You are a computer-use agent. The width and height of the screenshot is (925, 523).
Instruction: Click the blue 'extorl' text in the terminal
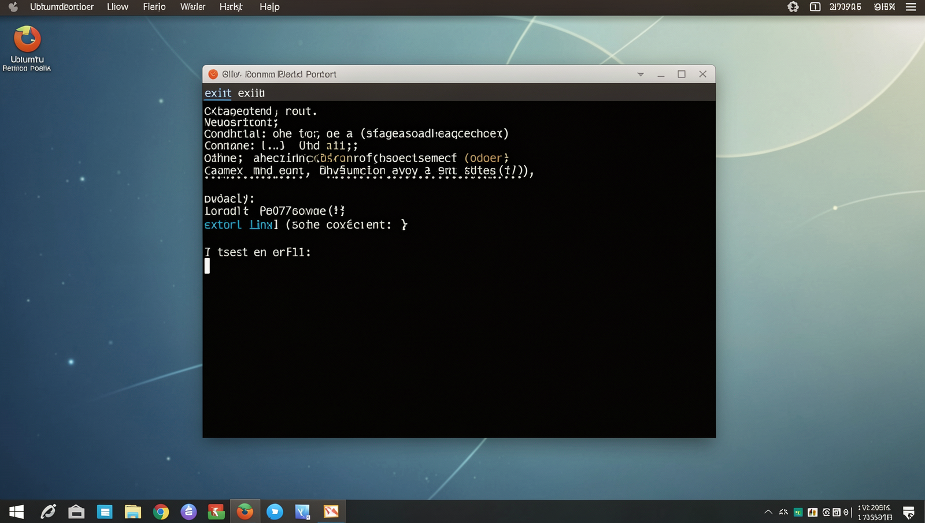(x=223, y=225)
